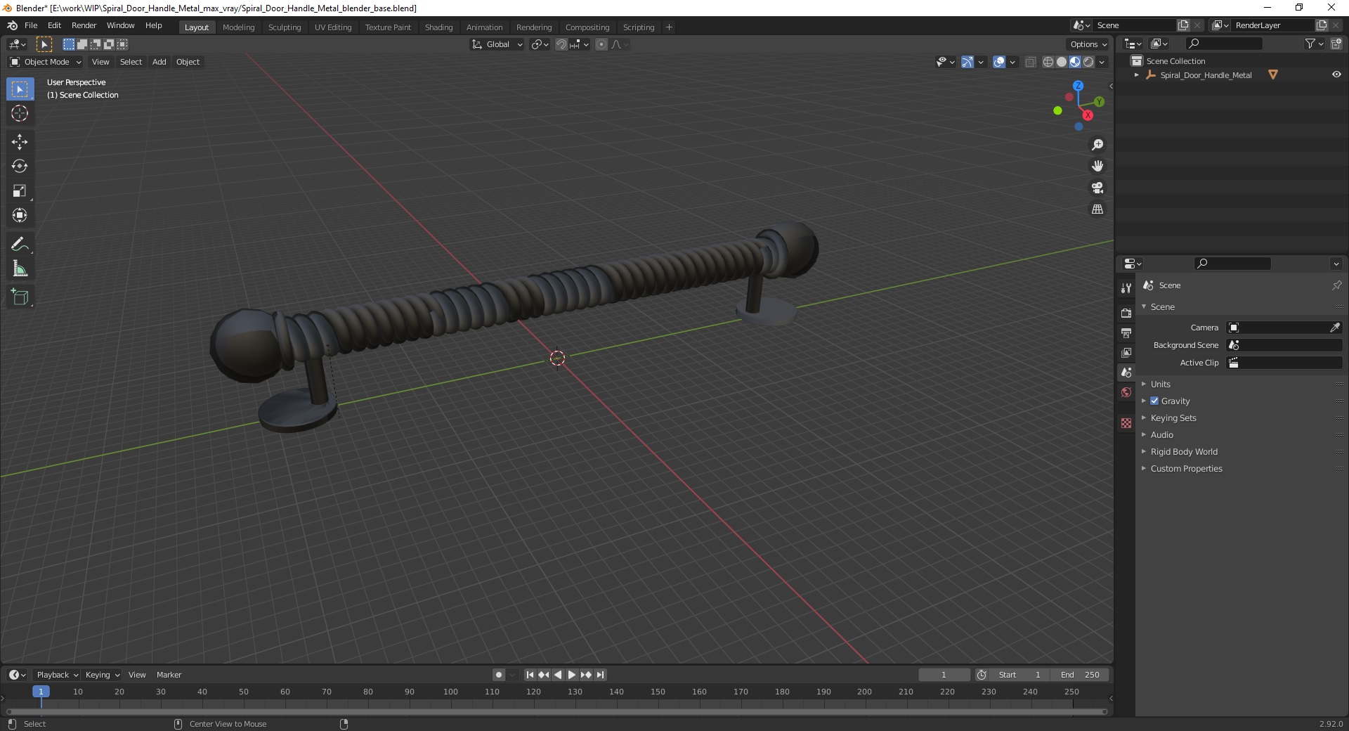Open the Render properties tab

click(x=1126, y=313)
